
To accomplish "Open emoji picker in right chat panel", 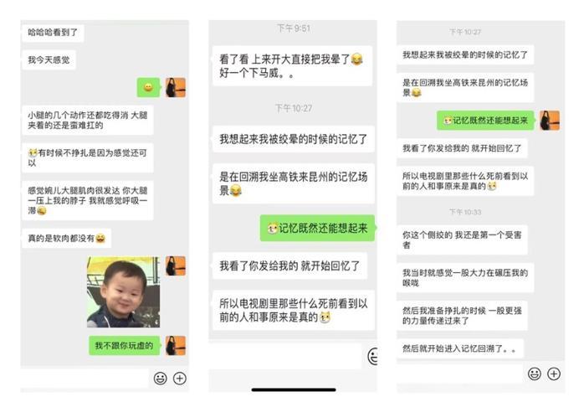I will coord(535,374).
